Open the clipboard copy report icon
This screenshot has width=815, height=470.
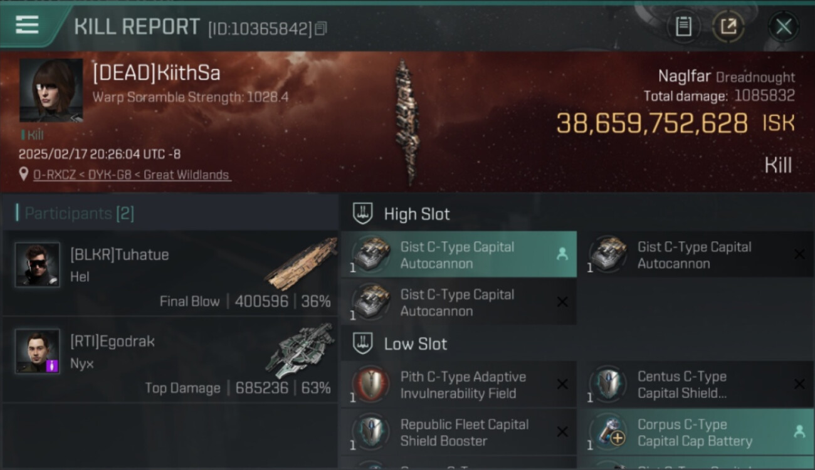(x=683, y=26)
